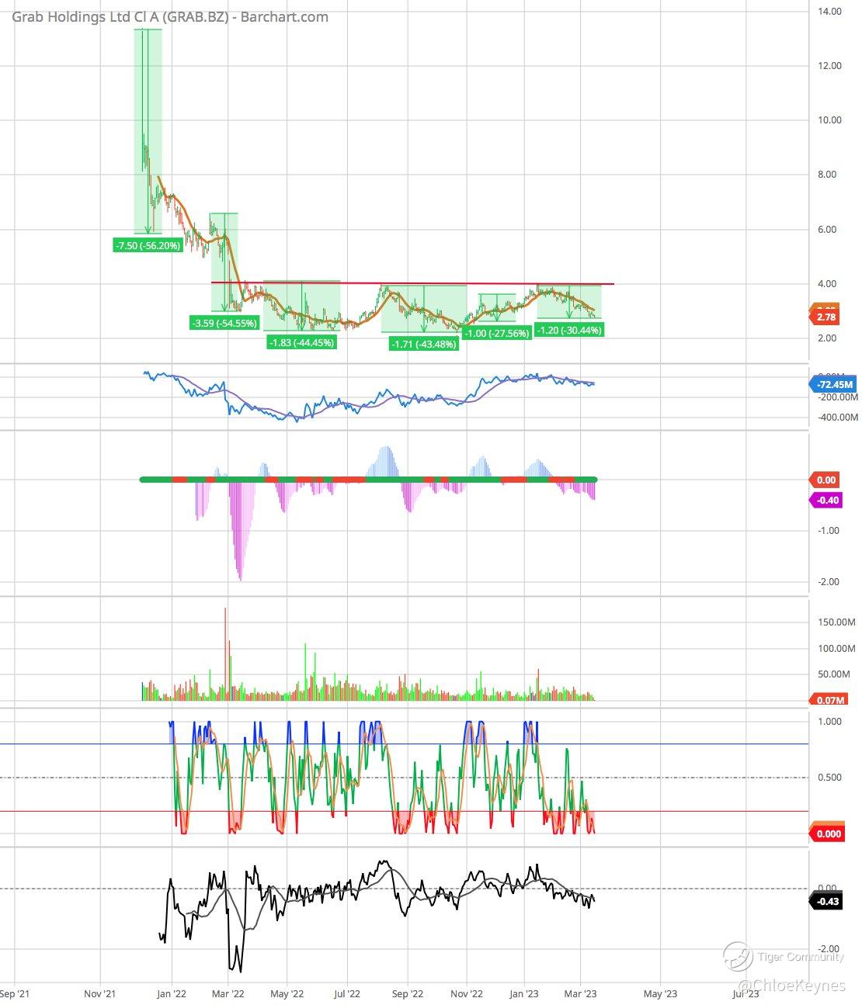Click the -1.71 (-43.48%) measurement label
The image size is (862, 1005).
(x=424, y=344)
